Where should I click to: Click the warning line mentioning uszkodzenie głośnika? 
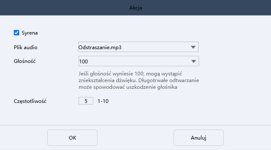coord(128,87)
